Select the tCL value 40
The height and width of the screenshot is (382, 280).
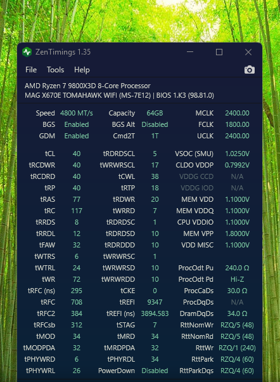pyautogui.click(x=77, y=154)
